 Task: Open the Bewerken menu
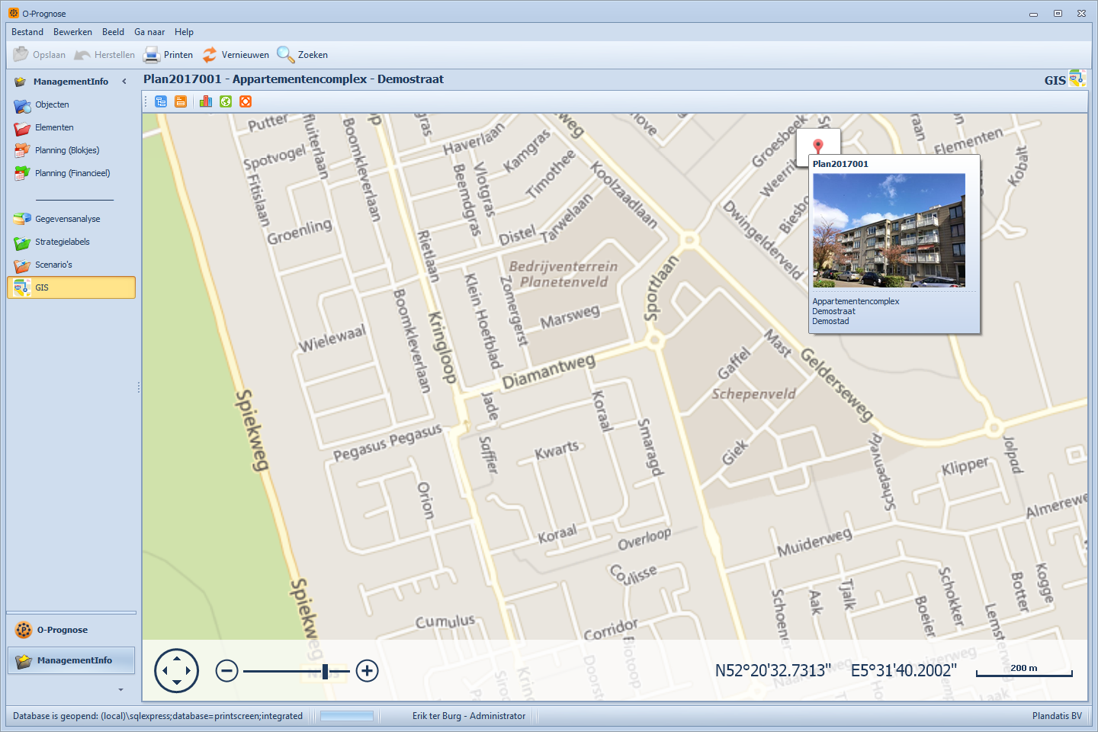pyautogui.click(x=72, y=32)
